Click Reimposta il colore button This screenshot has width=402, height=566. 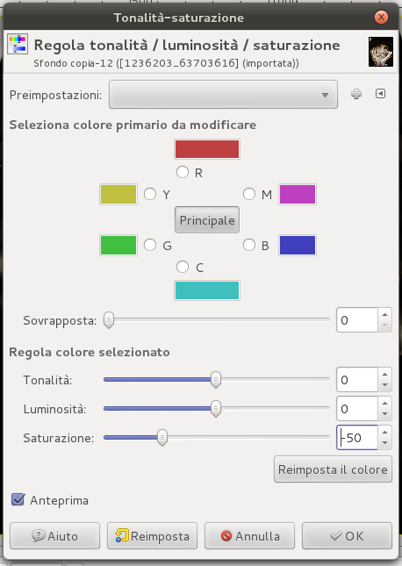point(333,469)
